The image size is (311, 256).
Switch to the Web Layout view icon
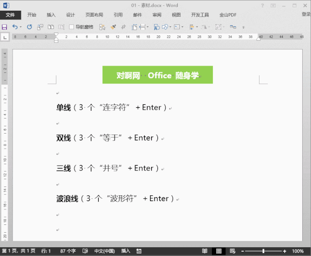232,251
